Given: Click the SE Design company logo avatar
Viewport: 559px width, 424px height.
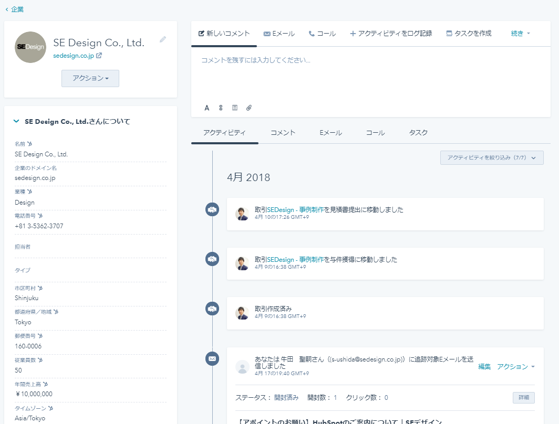Looking at the screenshot, I should [30, 47].
